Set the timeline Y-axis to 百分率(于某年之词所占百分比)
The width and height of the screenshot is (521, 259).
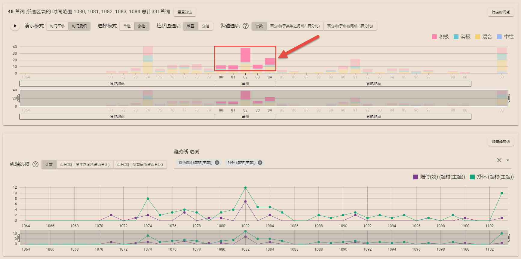(x=295, y=26)
